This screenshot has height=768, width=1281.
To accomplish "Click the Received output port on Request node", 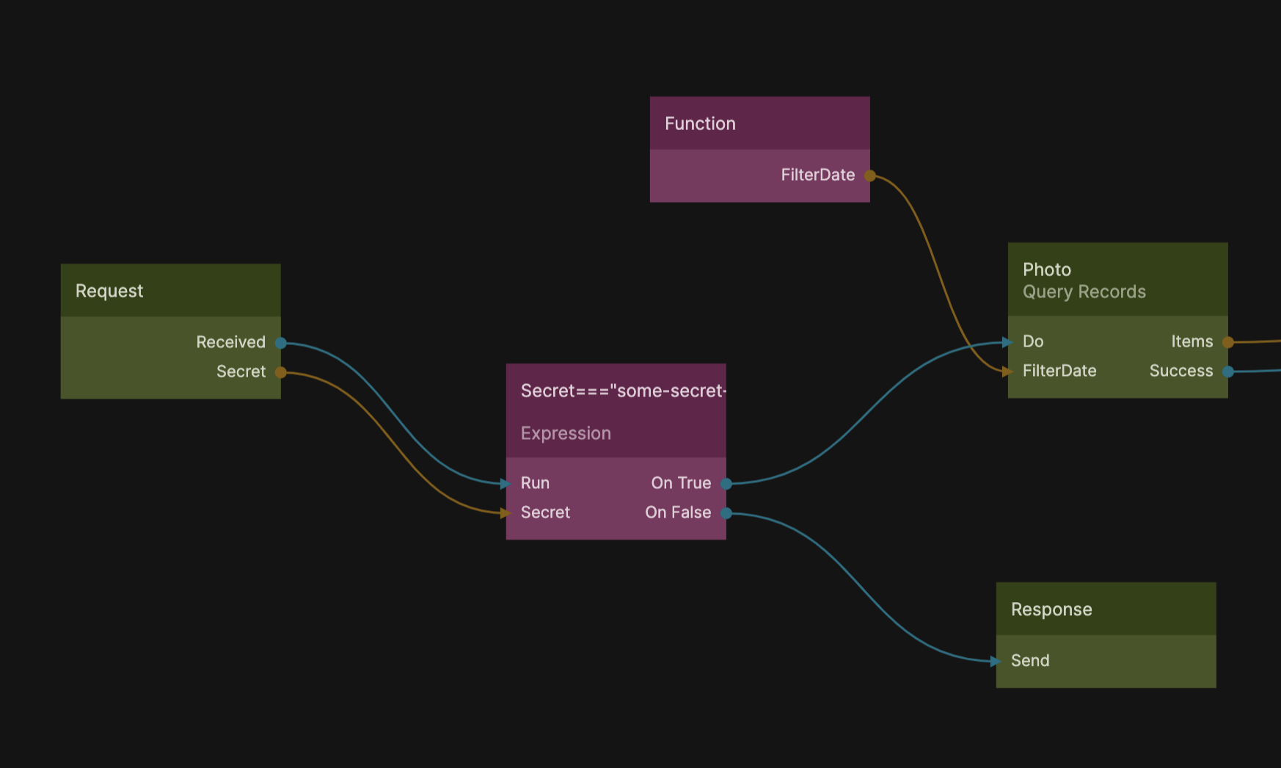I will (x=280, y=343).
